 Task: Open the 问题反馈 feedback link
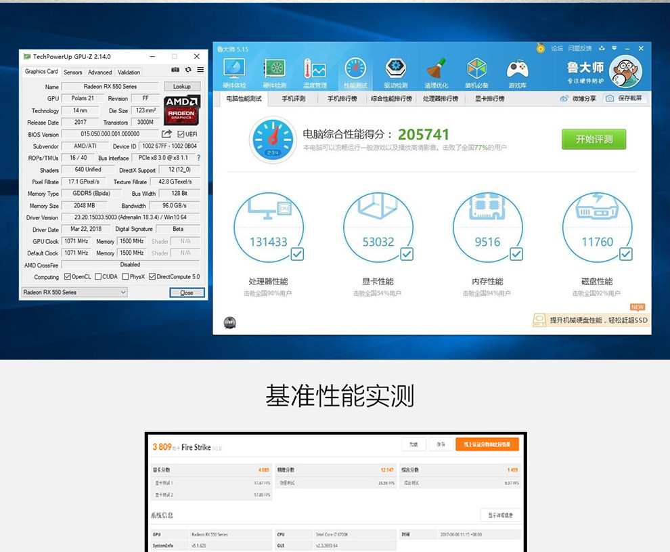click(580, 48)
